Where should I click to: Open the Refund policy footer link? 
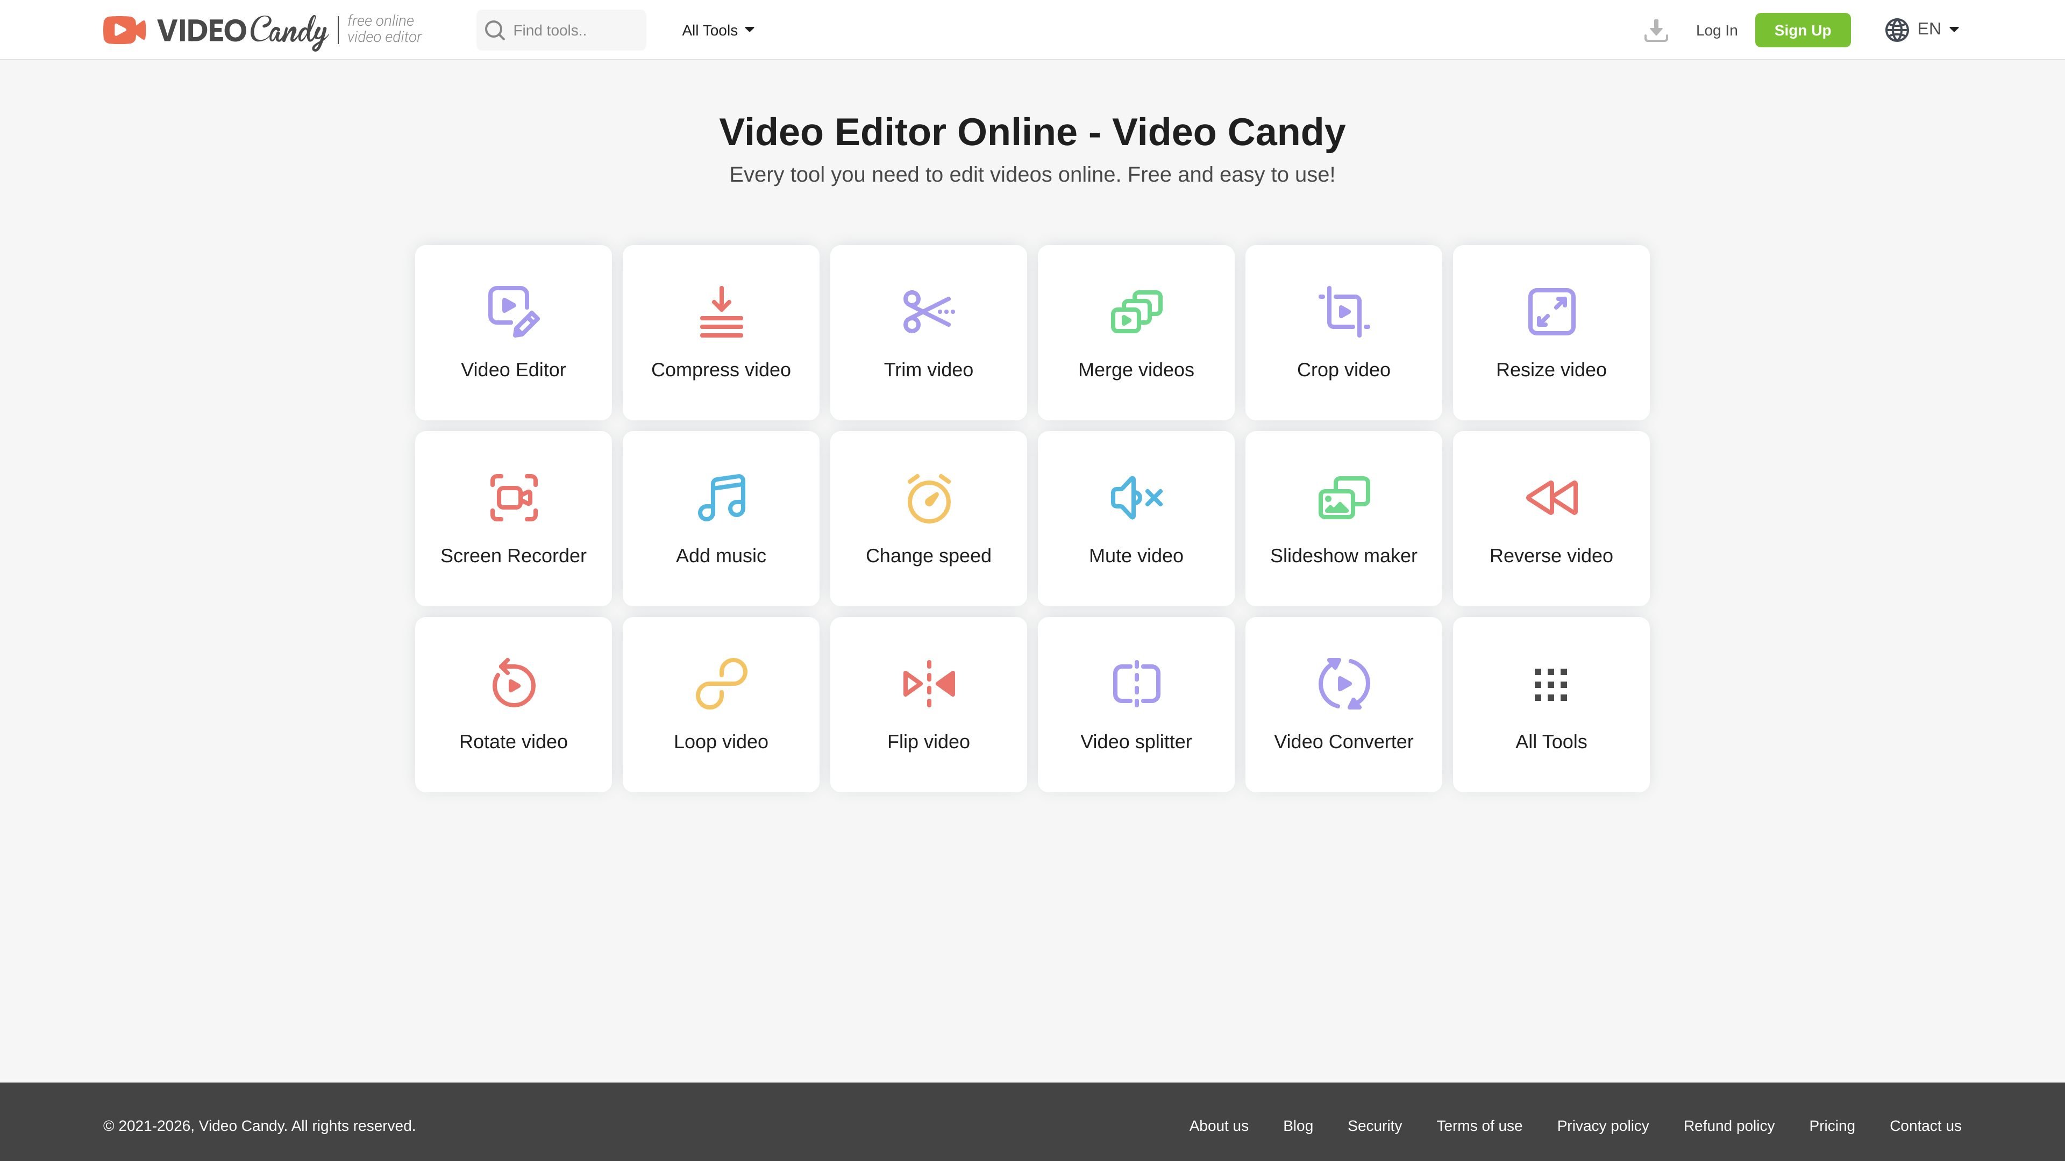(1729, 1126)
